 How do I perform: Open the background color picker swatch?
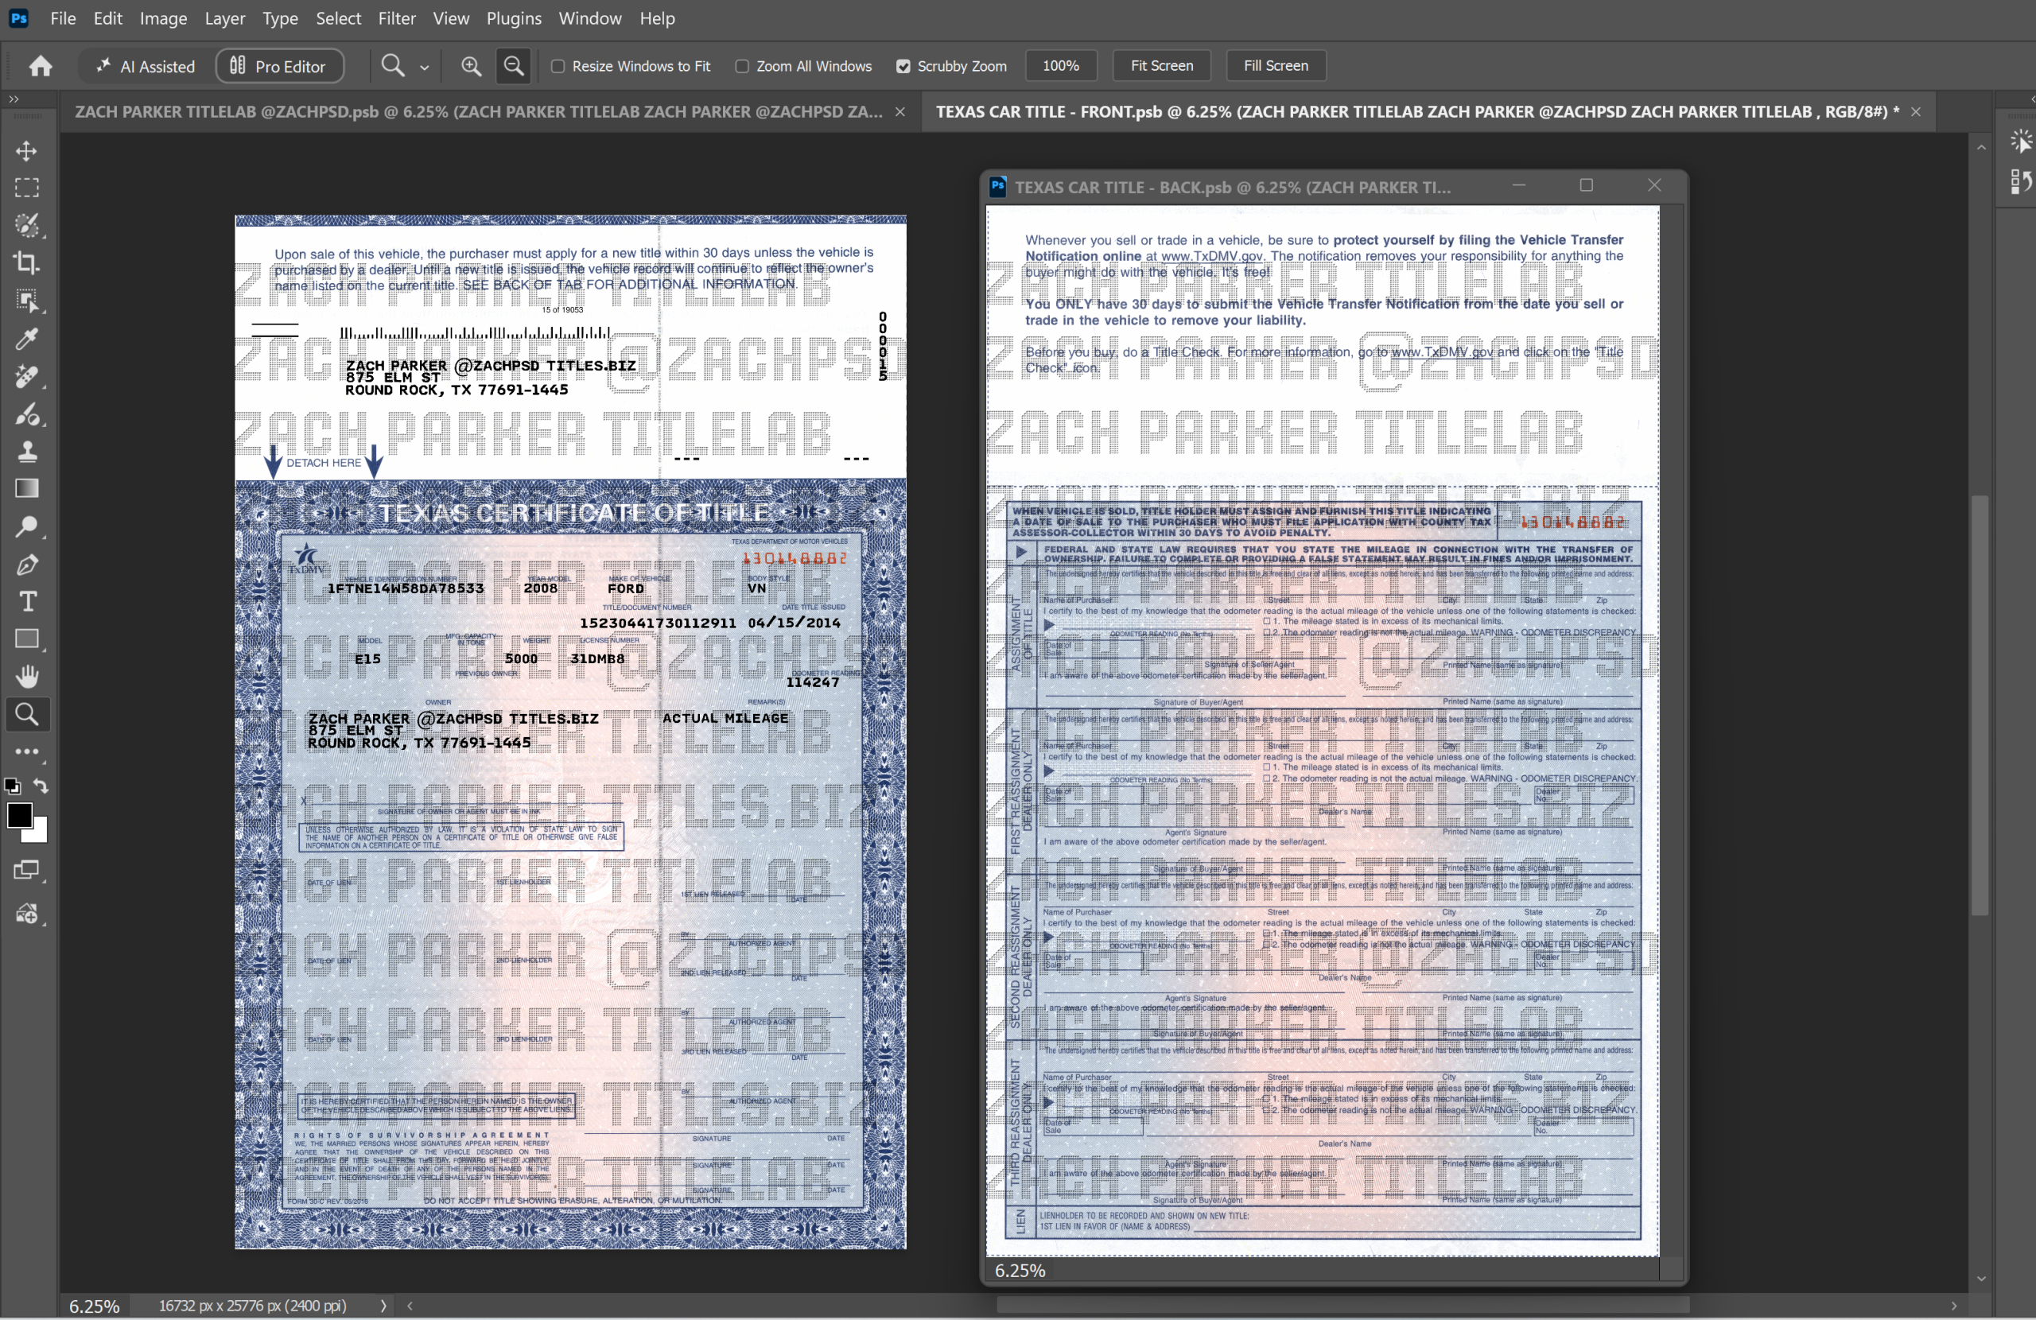(x=39, y=834)
